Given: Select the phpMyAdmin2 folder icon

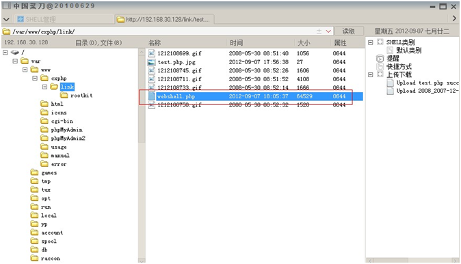Looking at the screenshot, I should [44, 138].
